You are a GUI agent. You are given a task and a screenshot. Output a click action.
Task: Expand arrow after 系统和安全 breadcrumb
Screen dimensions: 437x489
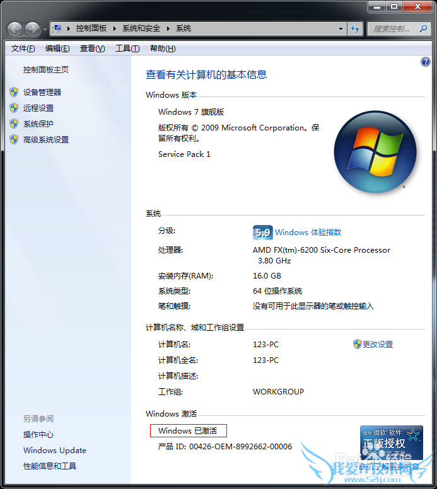coord(168,29)
